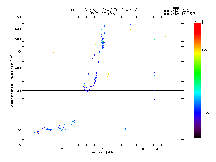This screenshot has width=216, height=162.
Task: Click the frequency axis tick label "1"
Action: 22,149
